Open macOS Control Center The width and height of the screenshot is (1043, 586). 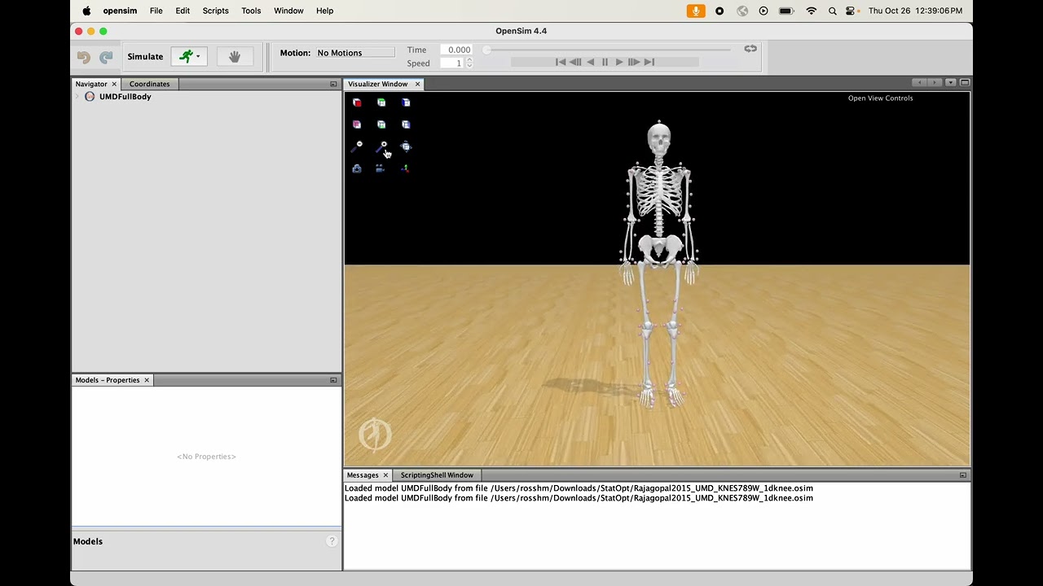tap(851, 11)
